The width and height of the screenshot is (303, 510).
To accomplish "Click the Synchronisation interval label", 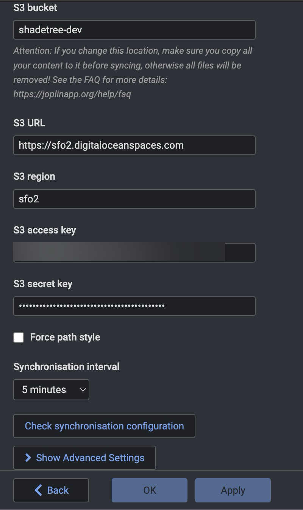I will click(66, 367).
